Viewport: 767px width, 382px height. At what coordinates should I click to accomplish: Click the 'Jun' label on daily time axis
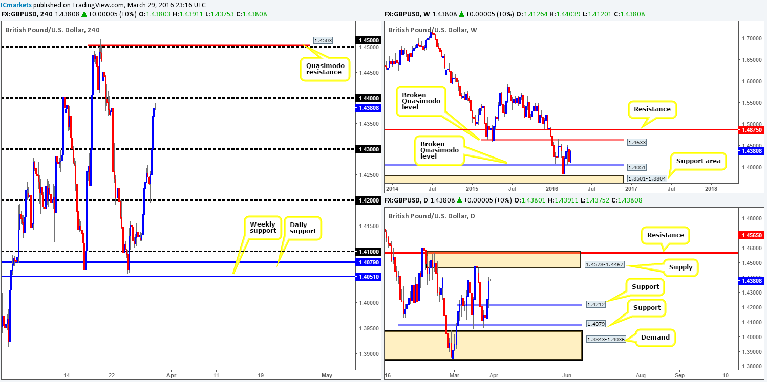click(x=567, y=374)
